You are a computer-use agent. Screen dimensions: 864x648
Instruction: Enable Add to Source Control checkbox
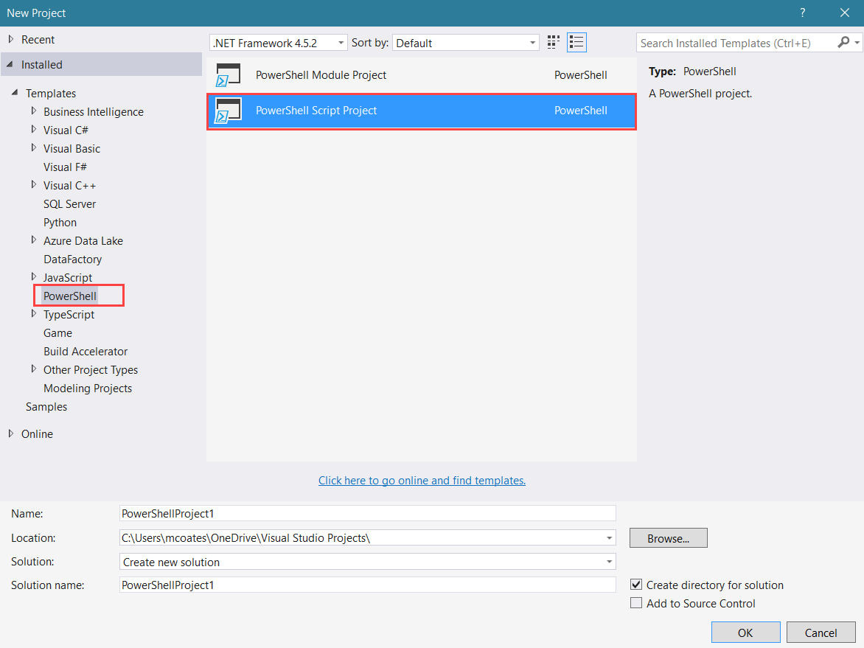click(x=636, y=603)
